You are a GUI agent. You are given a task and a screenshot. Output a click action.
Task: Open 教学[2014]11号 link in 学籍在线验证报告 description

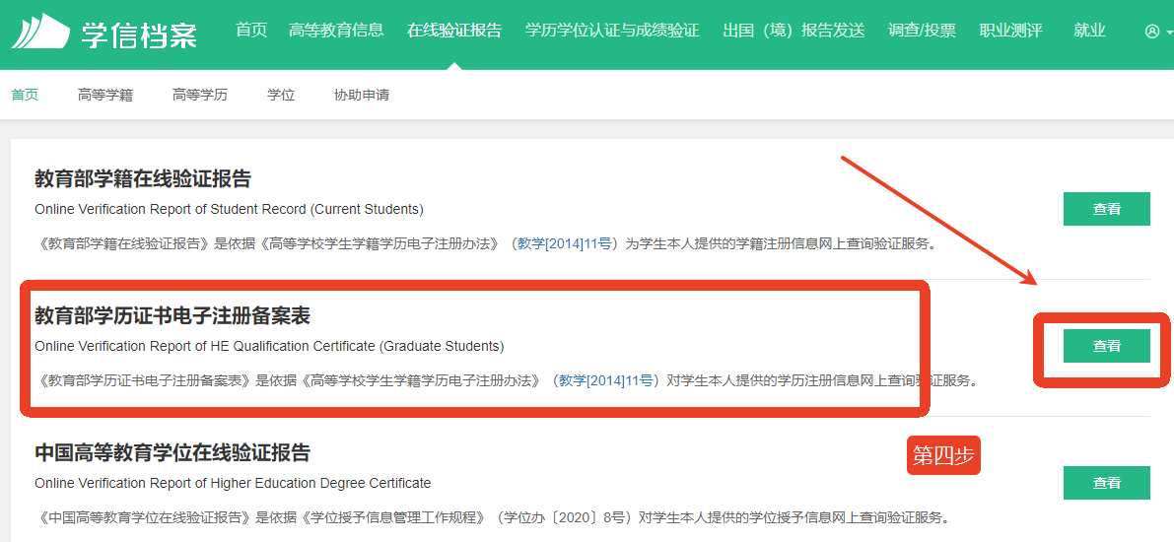click(x=566, y=243)
